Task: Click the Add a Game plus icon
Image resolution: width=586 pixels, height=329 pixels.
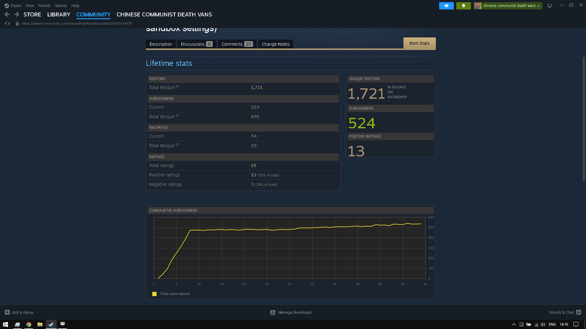Action: [x=7, y=312]
